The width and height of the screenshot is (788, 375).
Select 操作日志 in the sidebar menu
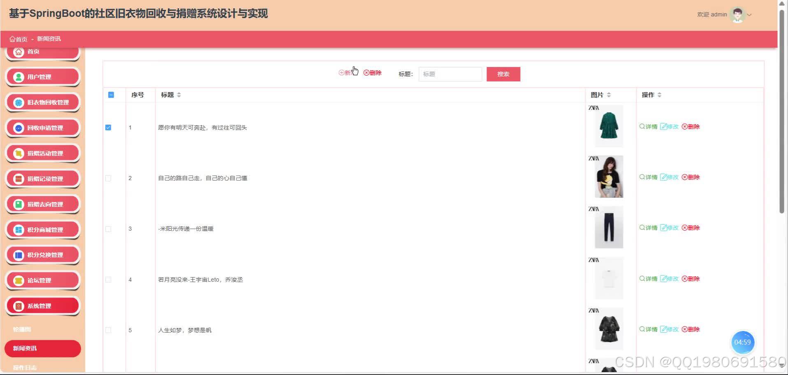click(x=24, y=367)
